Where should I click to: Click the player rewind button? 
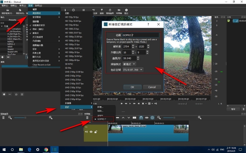126,103
